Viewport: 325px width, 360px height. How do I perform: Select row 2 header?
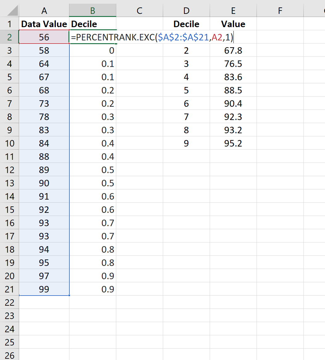pos(9,37)
